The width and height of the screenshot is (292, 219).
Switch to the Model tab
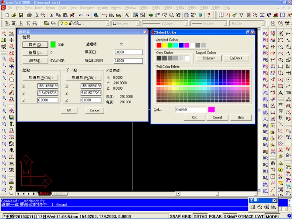[44, 193]
